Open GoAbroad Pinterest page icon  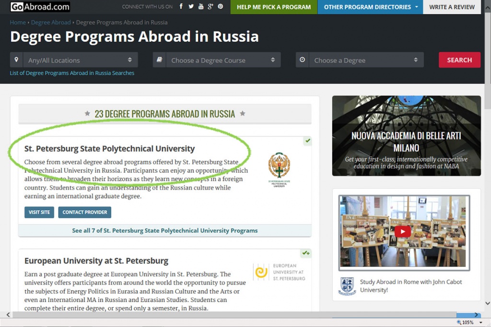click(221, 7)
